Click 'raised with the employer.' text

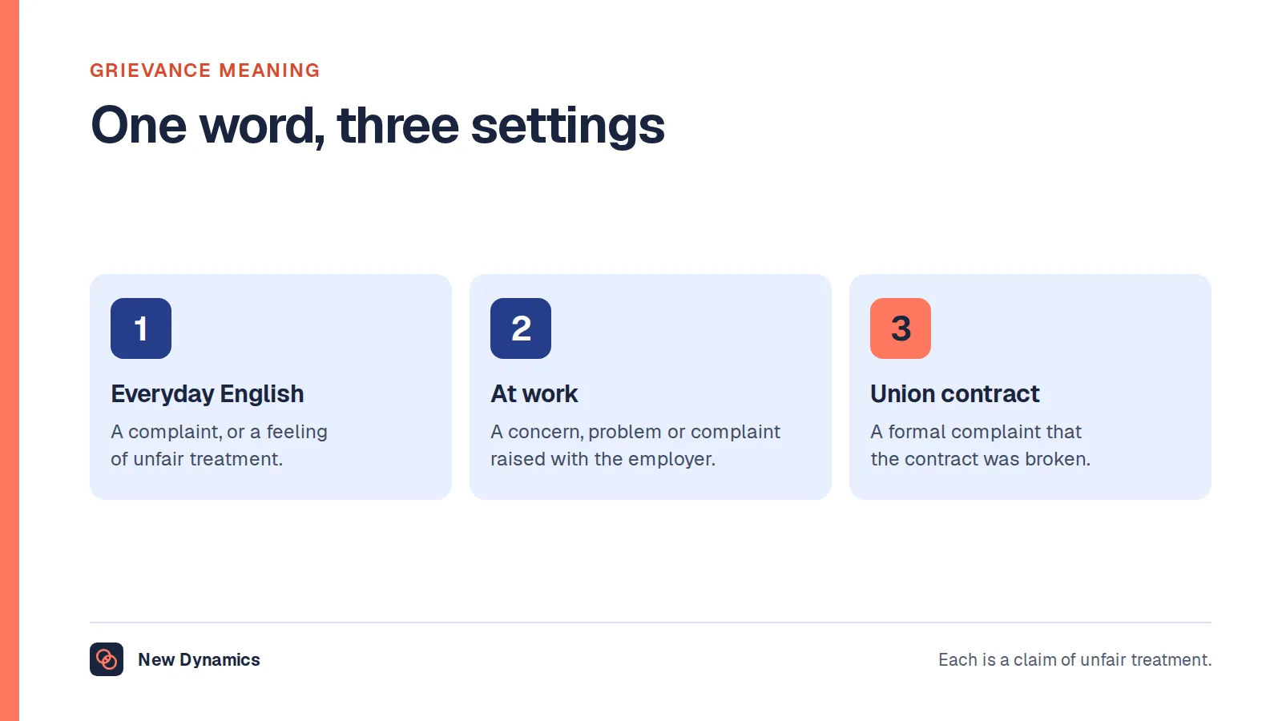tap(603, 459)
